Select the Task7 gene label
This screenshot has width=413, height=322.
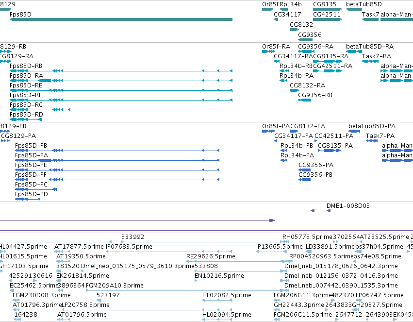point(371,15)
